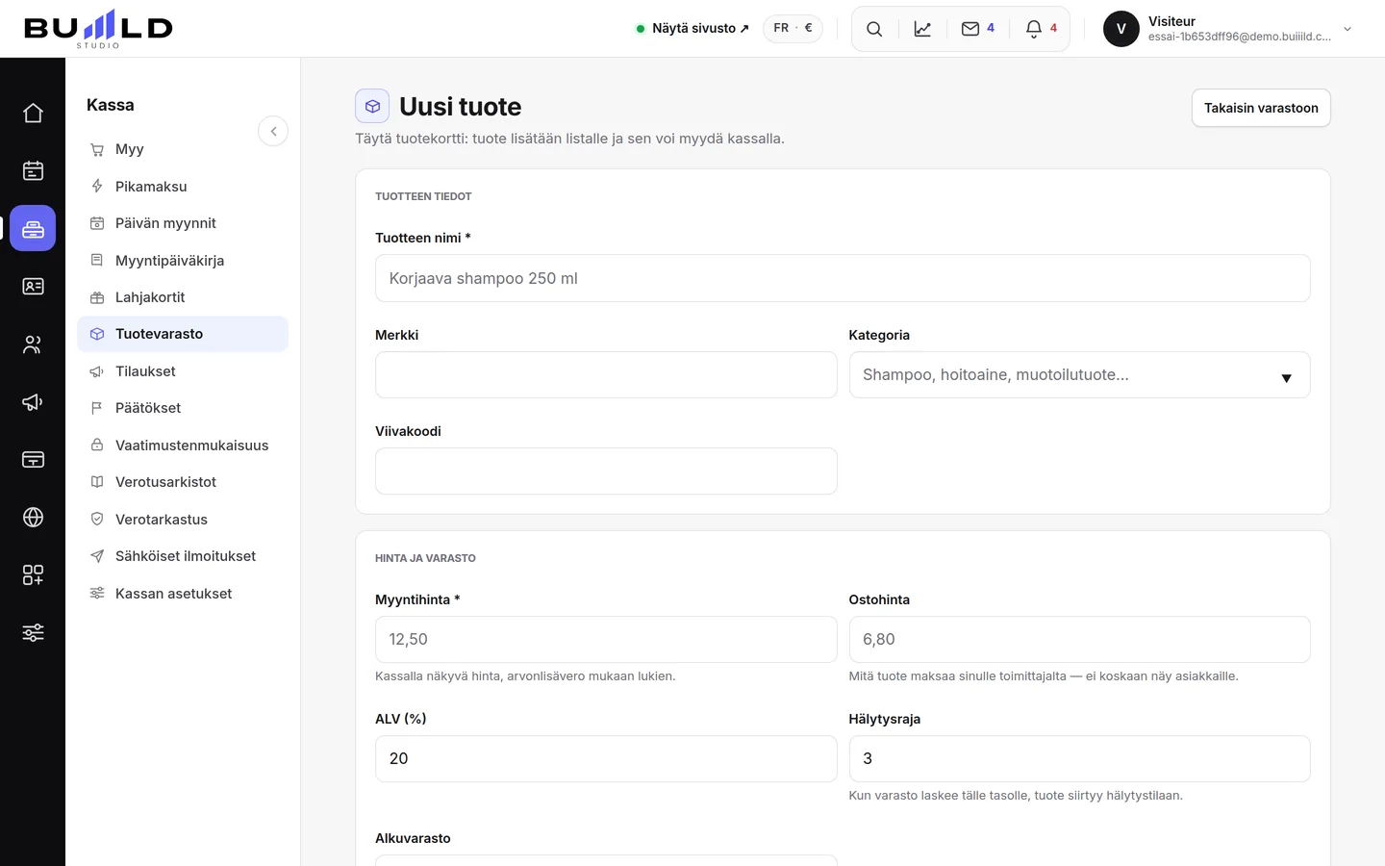Click the search magnifier icon
This screenshot has height=866, width=1385.
click(x=874, y=29)
